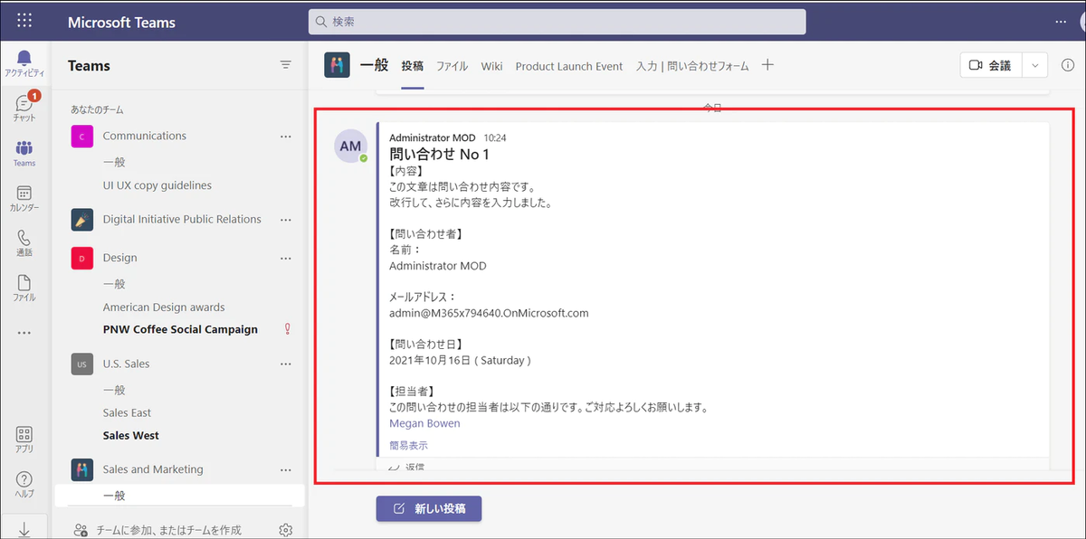Open the アプリ store icon
The height and width of the screenshot is (539, 1086).
click(x=24, y=440)
